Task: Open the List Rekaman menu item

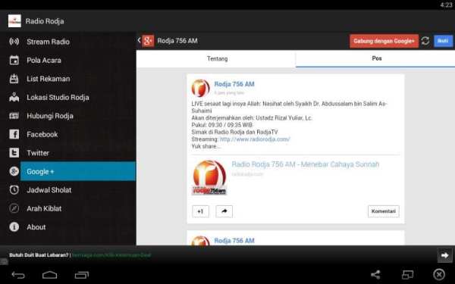Action: [x=68, y=79]
